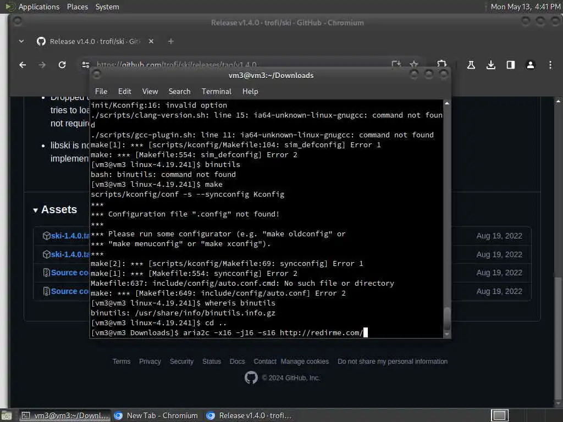Click the clock showing Mon May 13
The height and width of the screenshot is (422, 563).
click(x=526, y=7)
